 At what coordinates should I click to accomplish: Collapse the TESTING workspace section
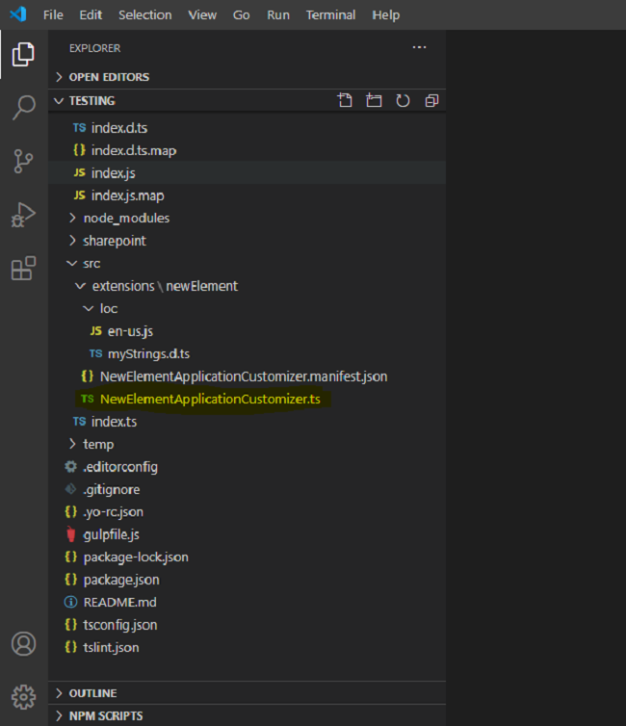click(60, 100)
